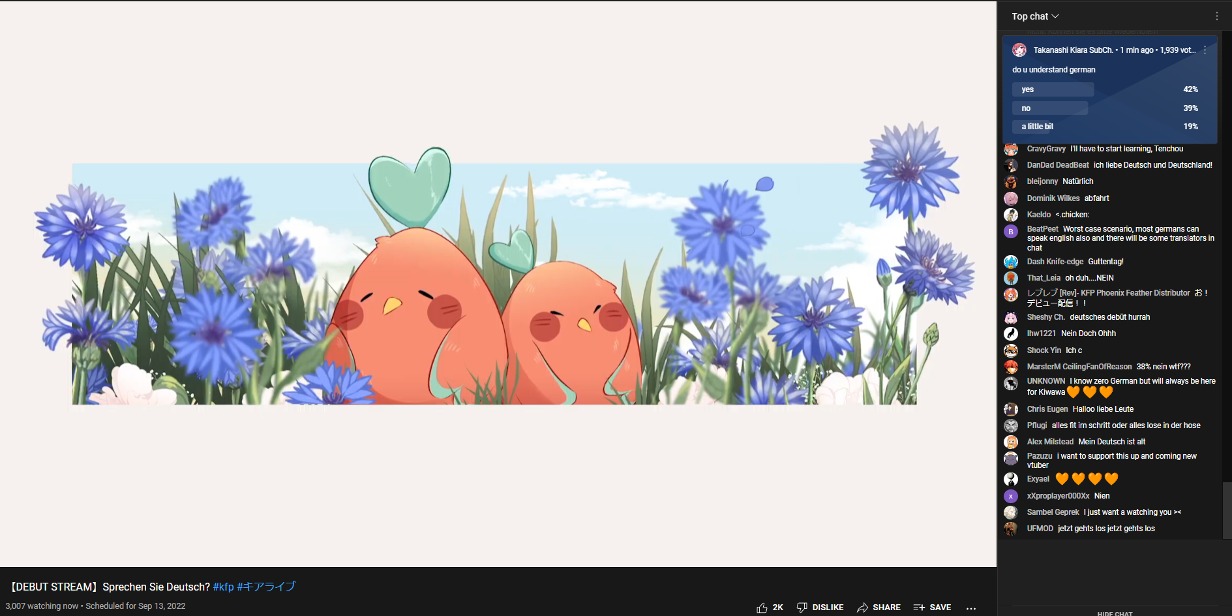This screenshot has width=1232, height=616.
Task: Click DanDad DeadBeat's avatar
Action: coord(1011,166)
